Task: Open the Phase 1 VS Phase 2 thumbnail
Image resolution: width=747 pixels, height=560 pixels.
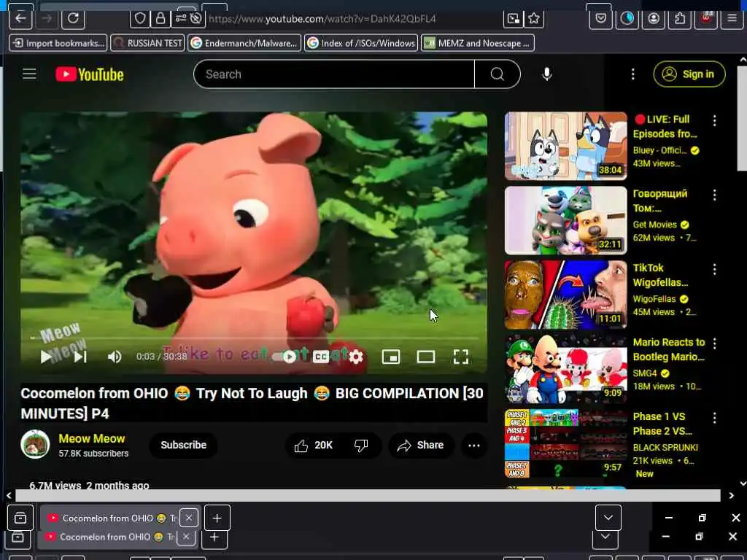Action: (x=565, y=443)
